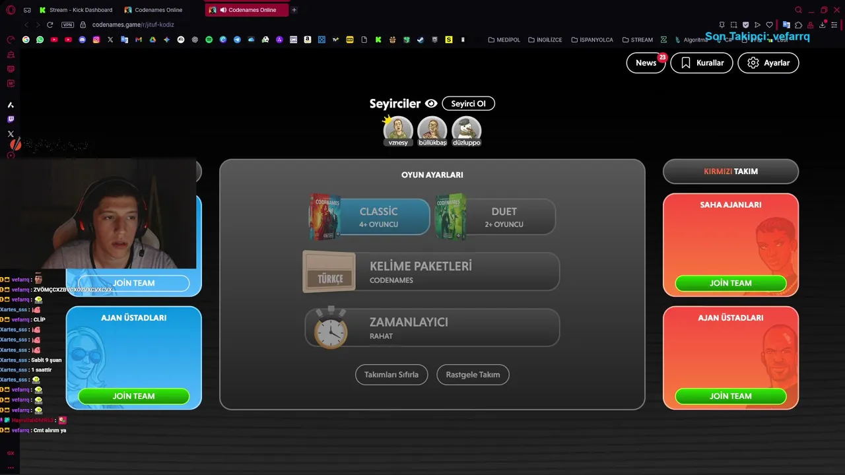Open X in the Opera sidebar
845x475 pixels.
coord(11,134)
